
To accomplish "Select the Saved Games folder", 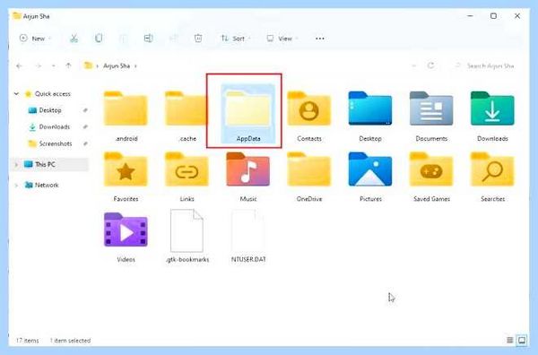I will pos(431,177).
